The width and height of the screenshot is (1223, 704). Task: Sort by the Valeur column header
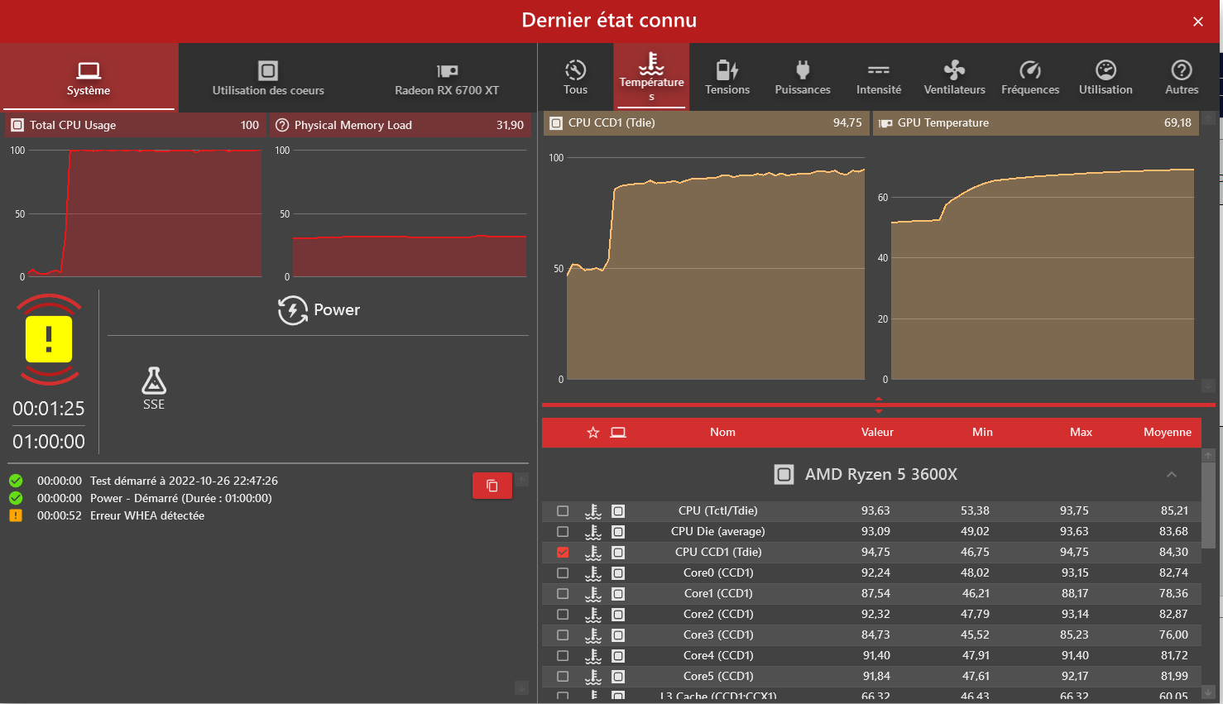(877, 432)
